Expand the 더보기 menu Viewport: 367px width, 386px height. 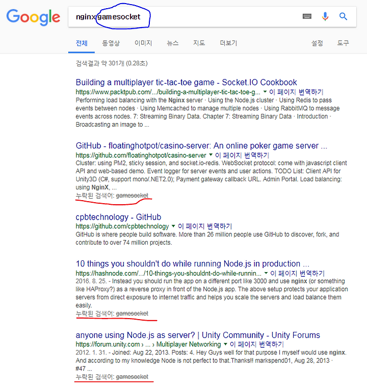[x=228, y=43]
